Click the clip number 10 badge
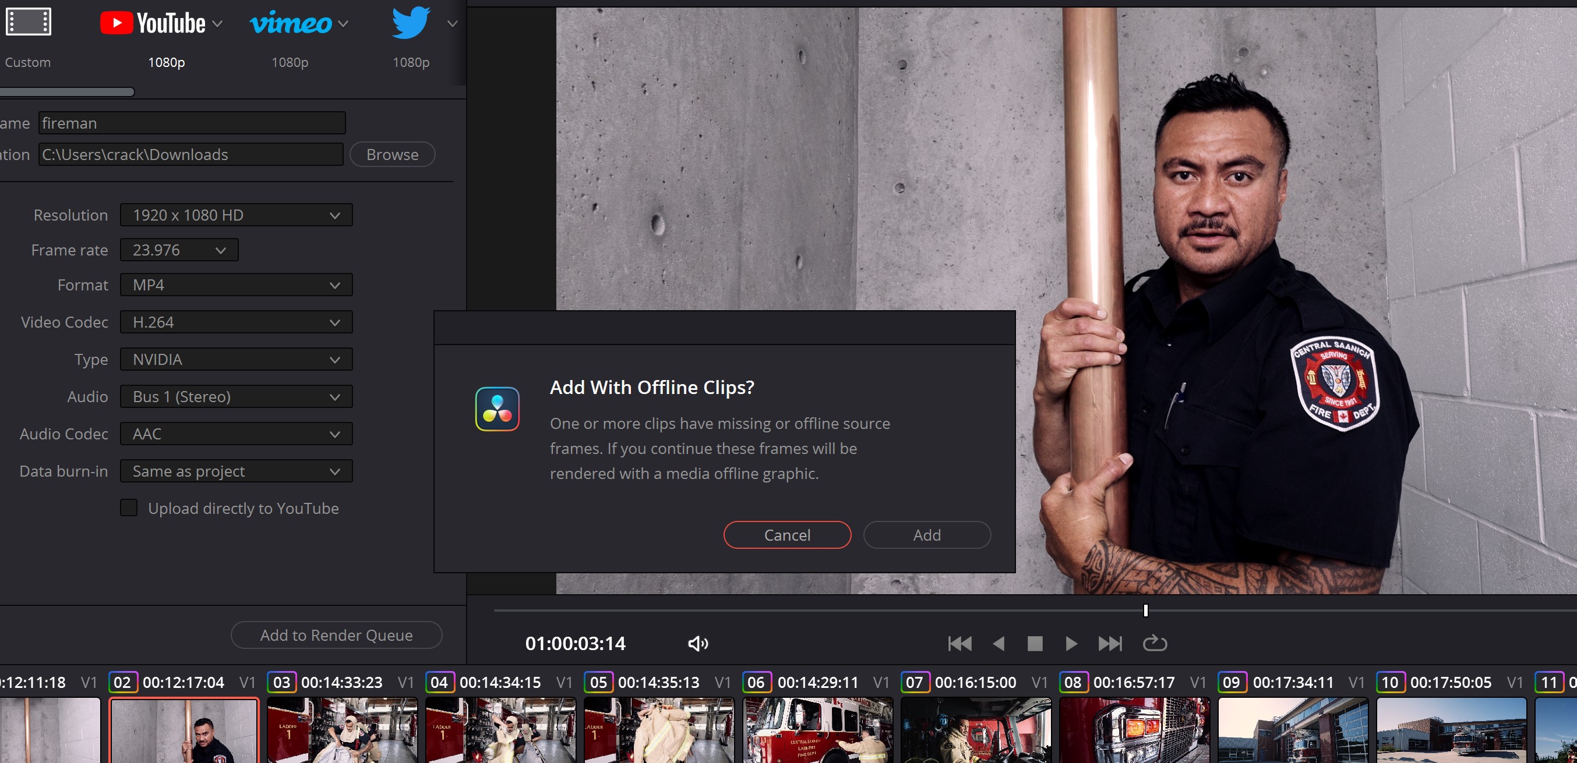The height and width of the screenshot is (763, 1577). 1390,682
